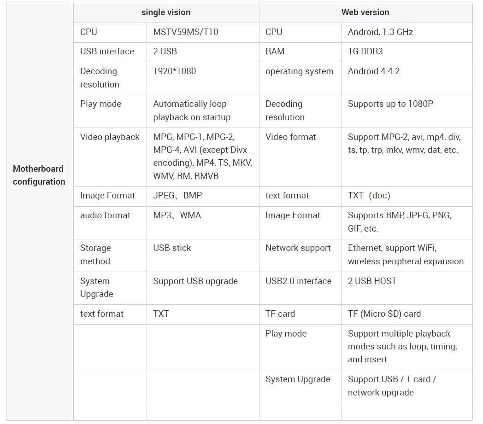Select the "MP3、WMA" audio format value

[177, 215]
